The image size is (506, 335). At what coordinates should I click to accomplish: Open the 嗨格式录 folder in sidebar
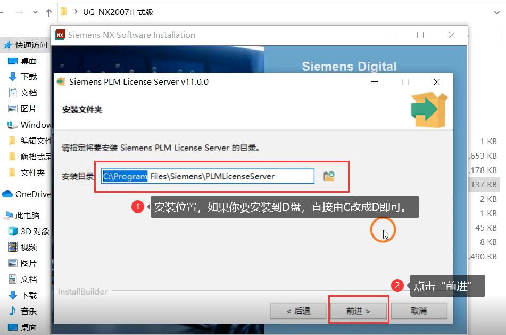tap(29, 157)
